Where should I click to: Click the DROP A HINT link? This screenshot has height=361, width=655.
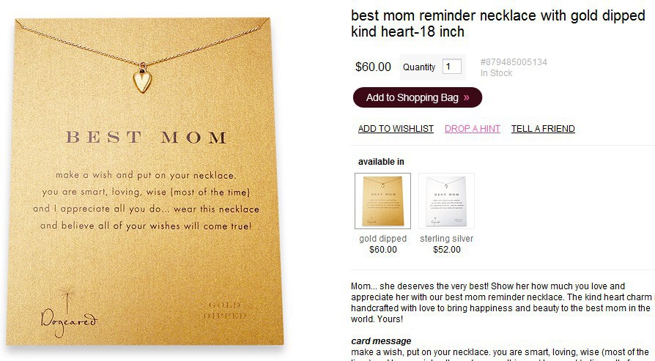[473, 129]
